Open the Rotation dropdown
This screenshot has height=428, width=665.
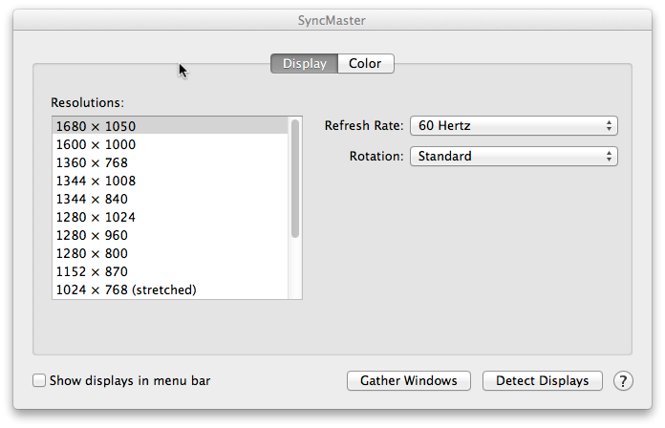(514, 156)
